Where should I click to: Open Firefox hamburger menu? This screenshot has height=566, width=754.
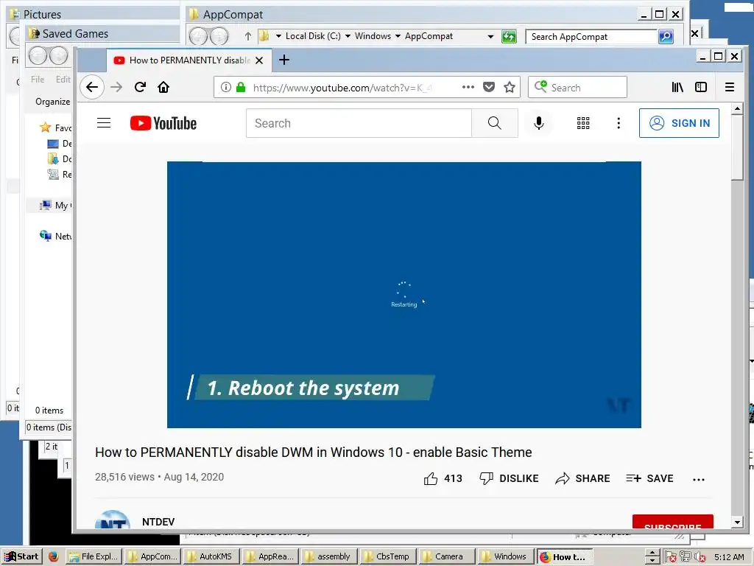pos(730,87)
